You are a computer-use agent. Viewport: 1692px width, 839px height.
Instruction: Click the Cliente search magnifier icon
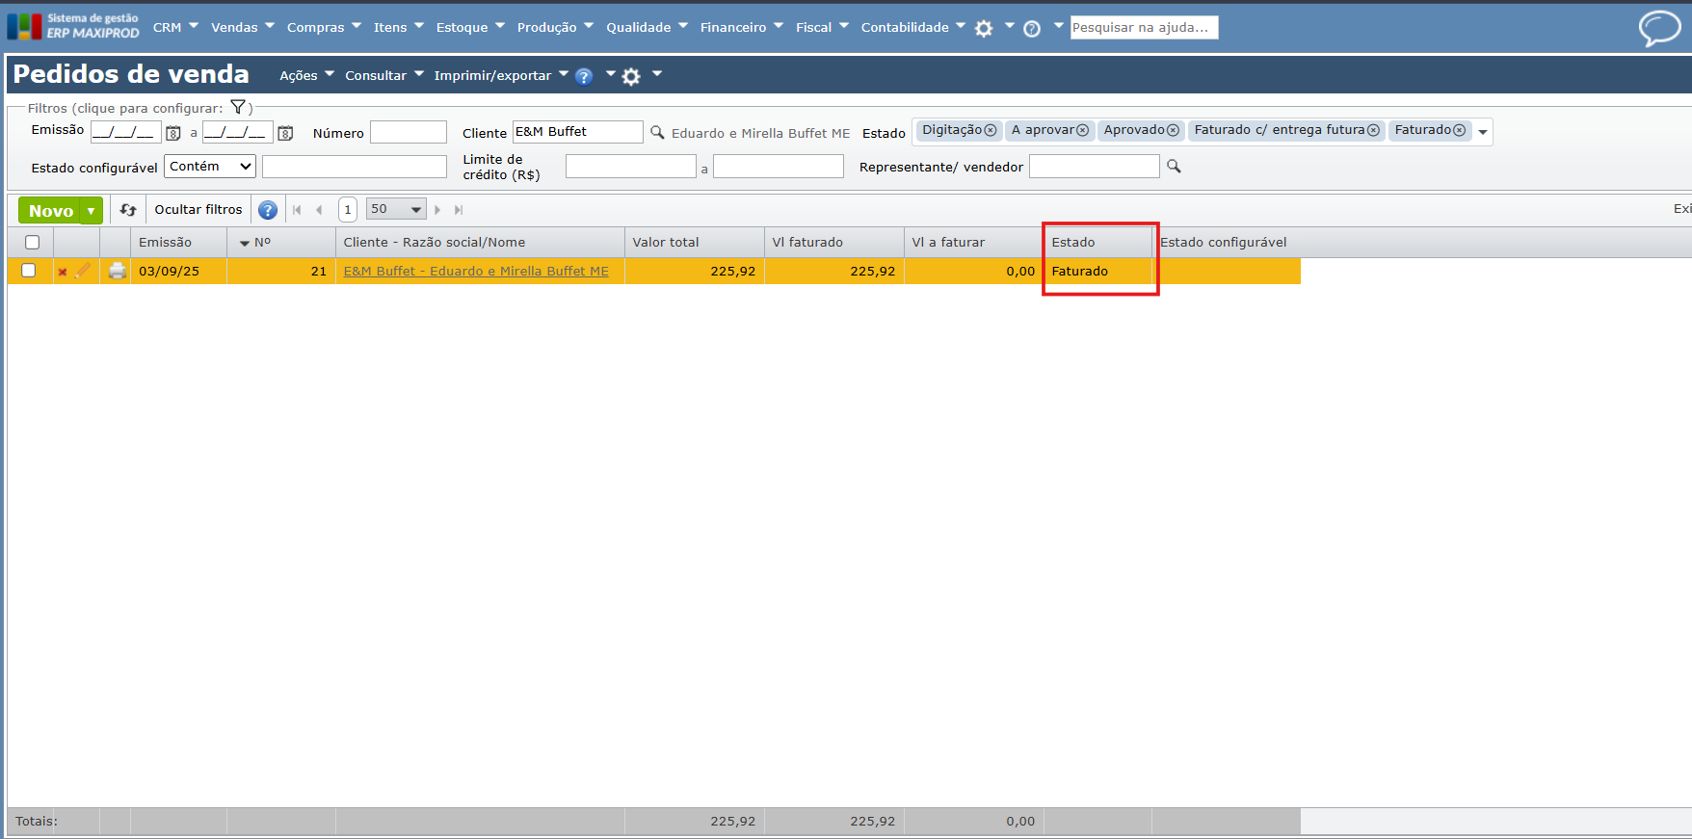coord(657,132)
